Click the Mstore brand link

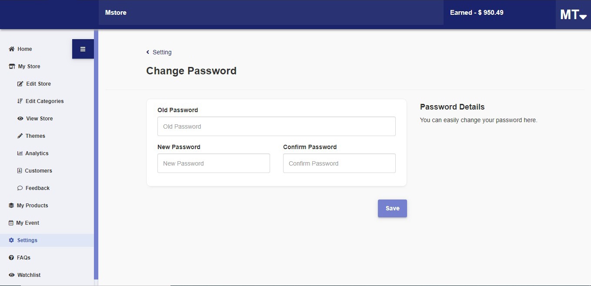116,13
